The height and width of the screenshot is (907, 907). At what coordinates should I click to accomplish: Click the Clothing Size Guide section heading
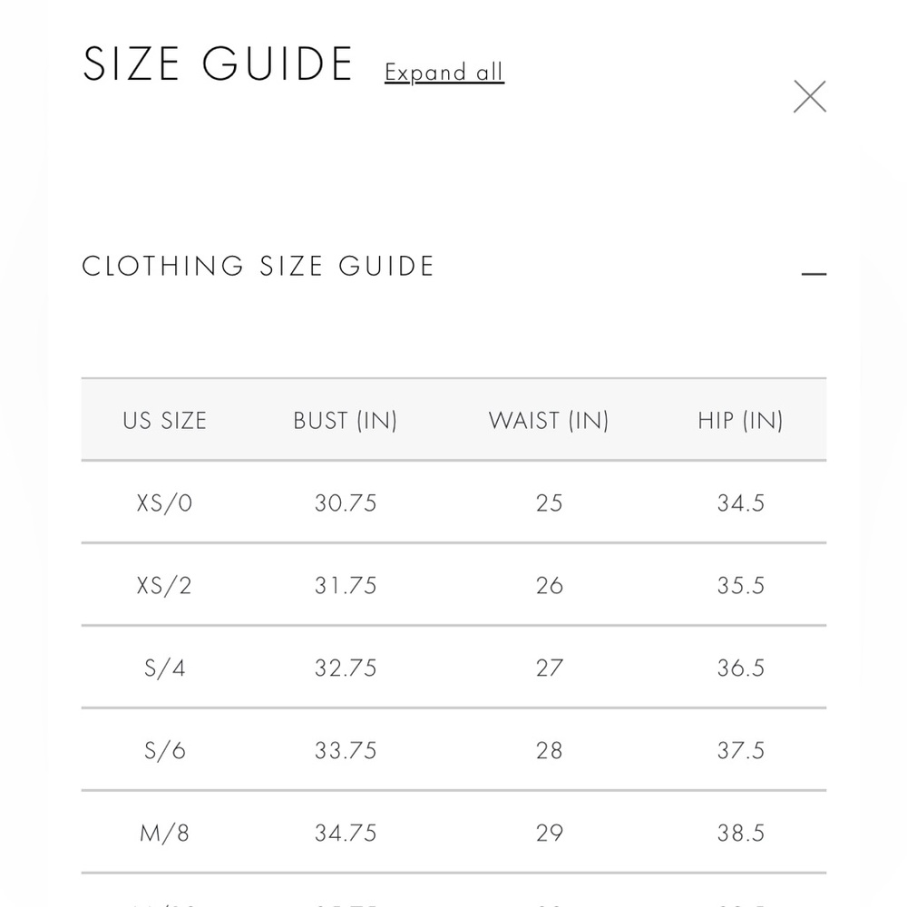(258, 266)
